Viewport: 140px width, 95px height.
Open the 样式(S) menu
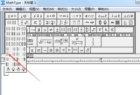[x=63, y=9]
